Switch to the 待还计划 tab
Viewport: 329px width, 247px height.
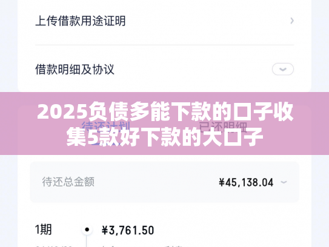(x=106, y=127)
